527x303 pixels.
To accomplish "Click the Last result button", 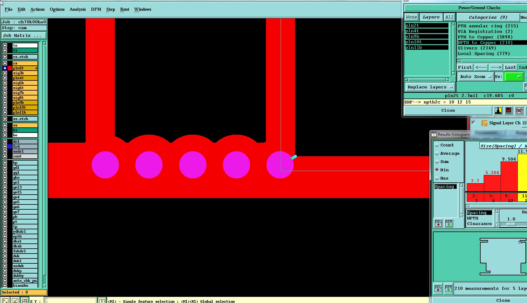I will pyautogui.click(x=510, y=68).
